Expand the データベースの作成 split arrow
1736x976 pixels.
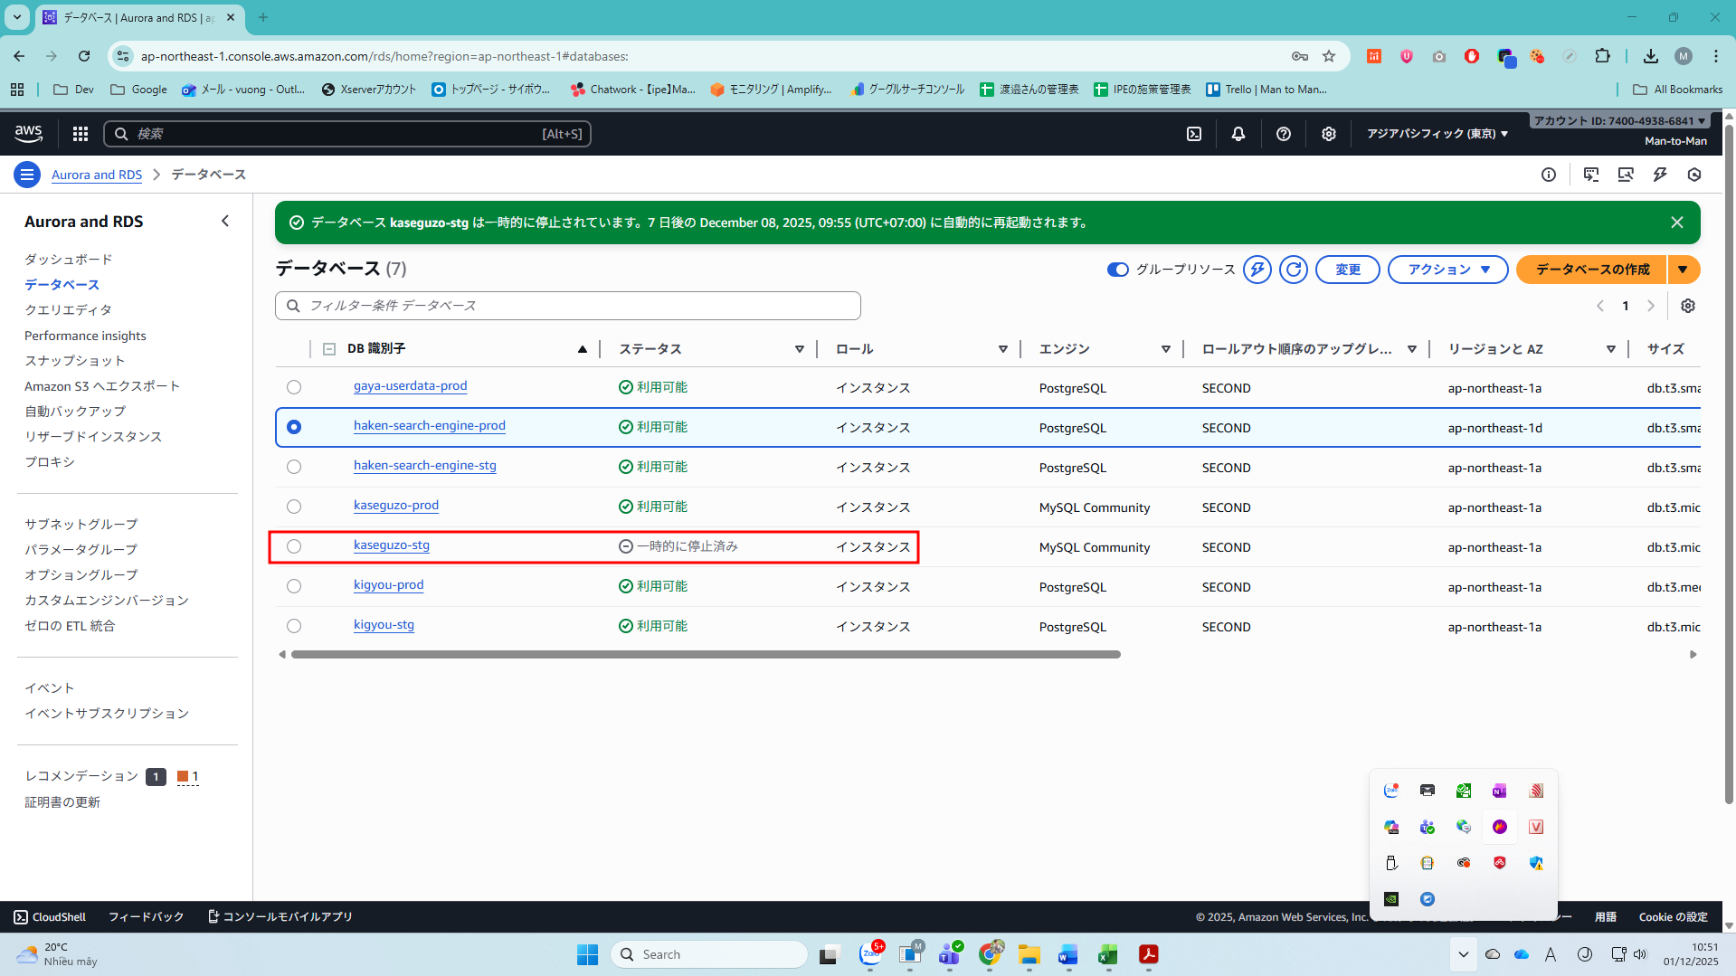[1683, 270]
